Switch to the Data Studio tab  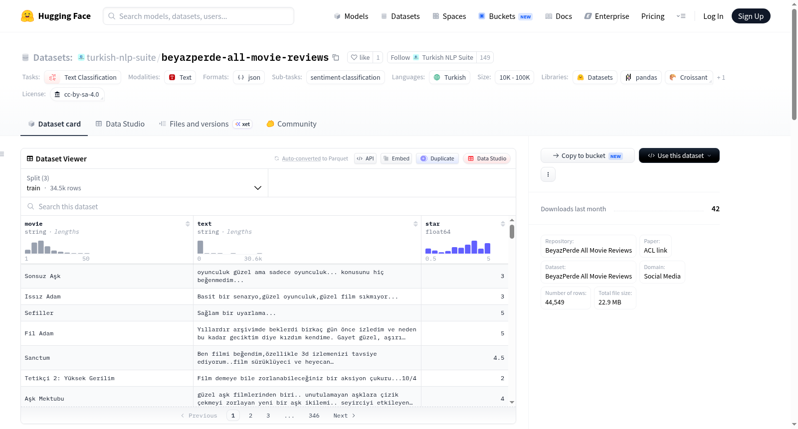120,124
